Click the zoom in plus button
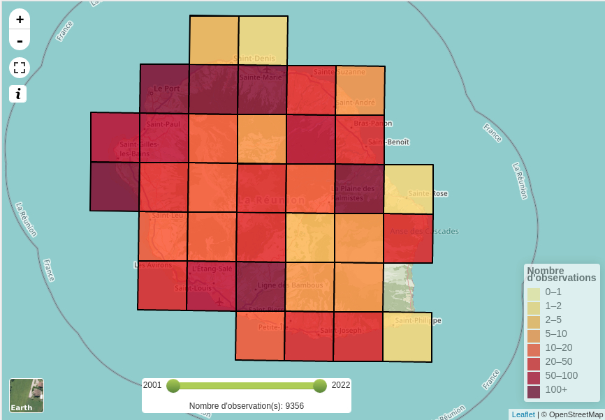605x420 pixels. [x=20, y=20]
